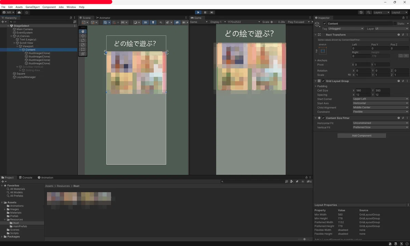Switch to the Console tab
Viewport: 410px width, 246px height.
pos(26,178)
